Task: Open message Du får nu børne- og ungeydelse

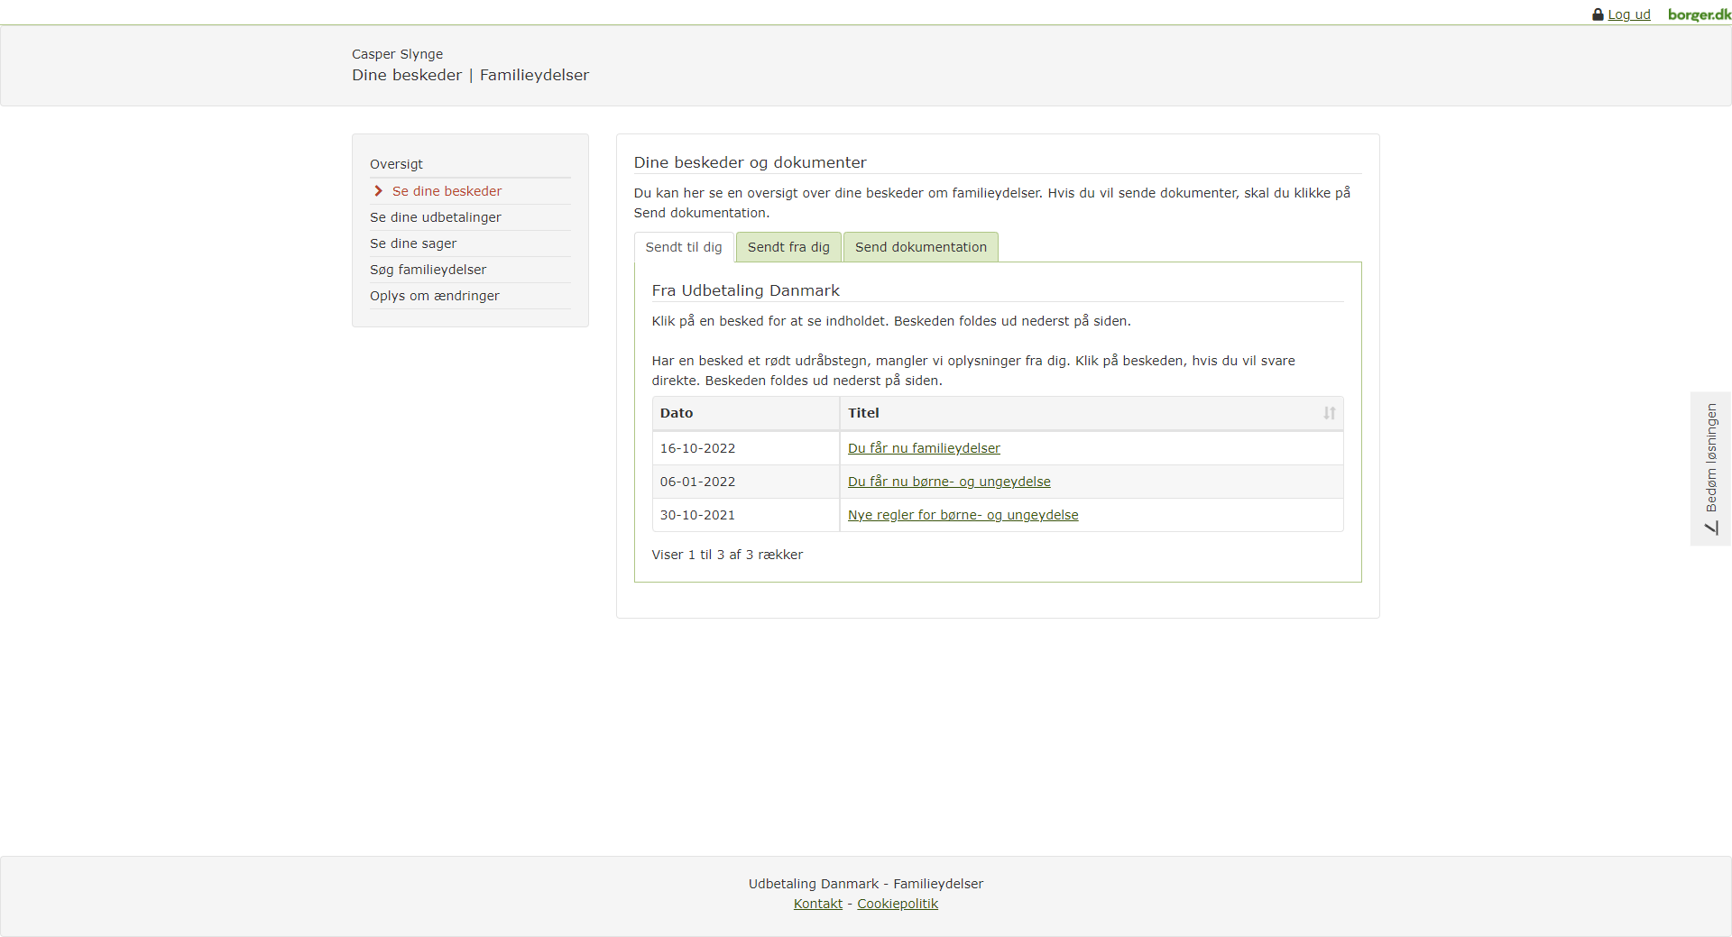Action: [948, 482]
